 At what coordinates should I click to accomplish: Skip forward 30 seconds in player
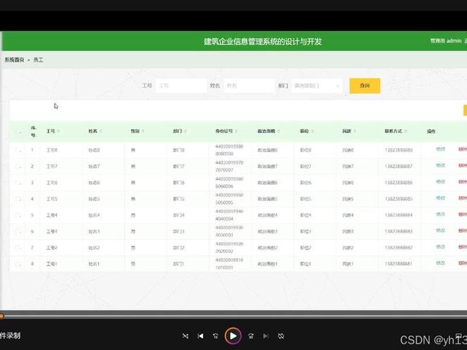click(251, 336)
